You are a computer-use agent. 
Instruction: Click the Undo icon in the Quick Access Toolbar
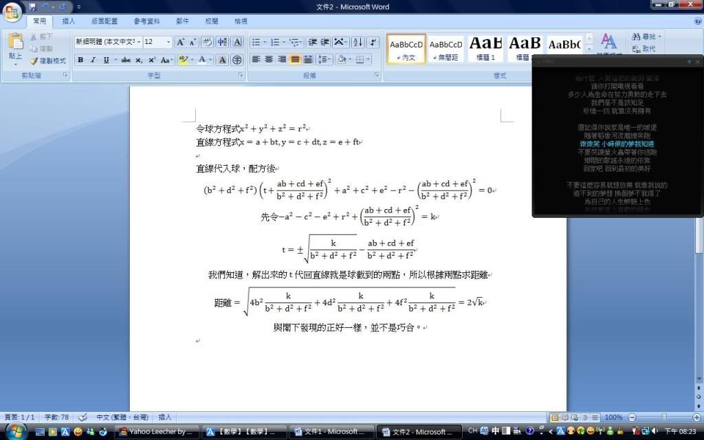click(45, 7)
